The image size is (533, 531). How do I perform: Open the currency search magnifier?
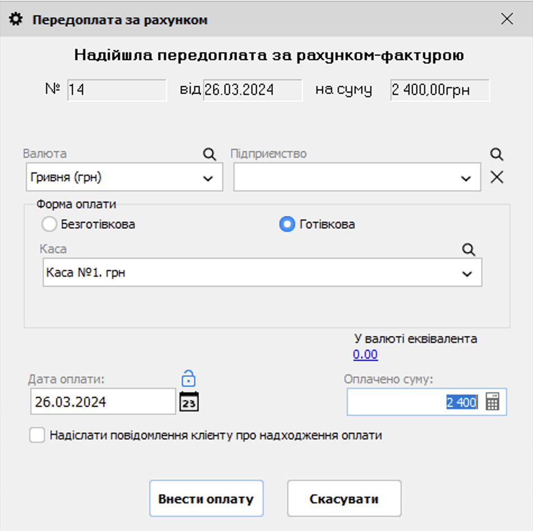click(209, 154)
